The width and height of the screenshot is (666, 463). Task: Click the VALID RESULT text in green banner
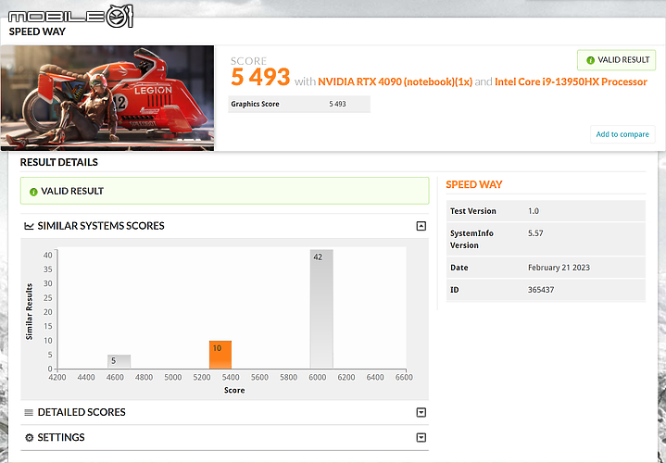[x=72, y=191]
